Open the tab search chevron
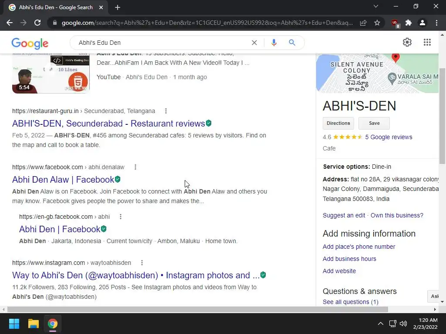This screenshot has width=446, height=334. pyautogui.click(x=376, y=6)
